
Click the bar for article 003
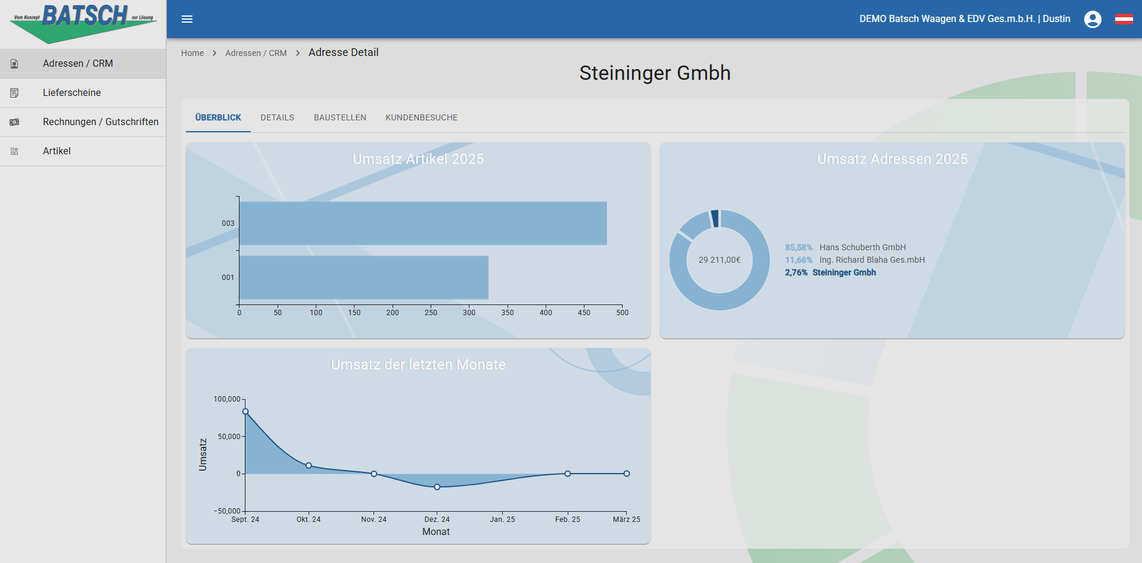[423, 223]
